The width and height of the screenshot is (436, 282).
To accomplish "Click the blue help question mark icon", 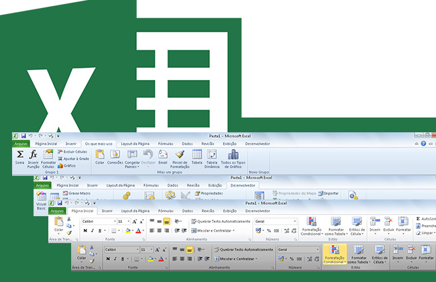I will click(423, 144).
